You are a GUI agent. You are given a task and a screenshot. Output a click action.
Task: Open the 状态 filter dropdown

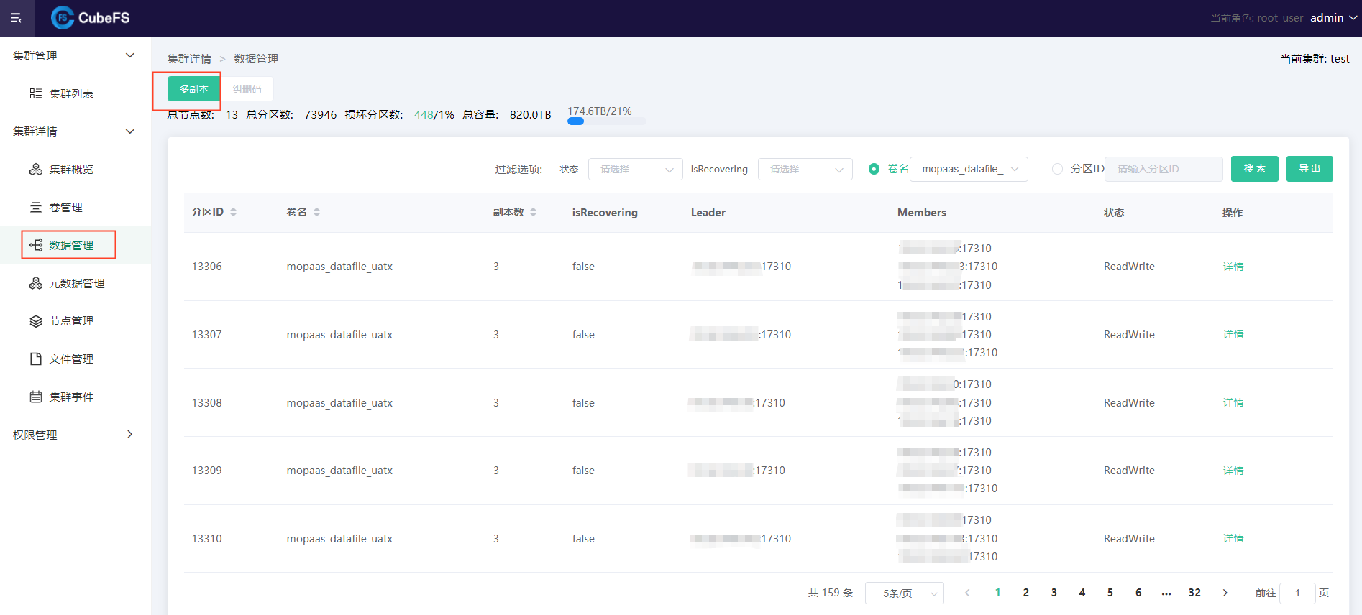pos(635,169)
